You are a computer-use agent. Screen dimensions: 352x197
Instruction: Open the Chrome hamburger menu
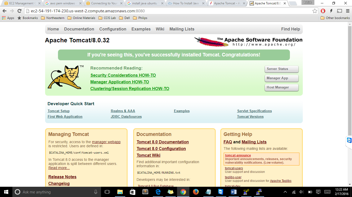[x=347, y=11]
